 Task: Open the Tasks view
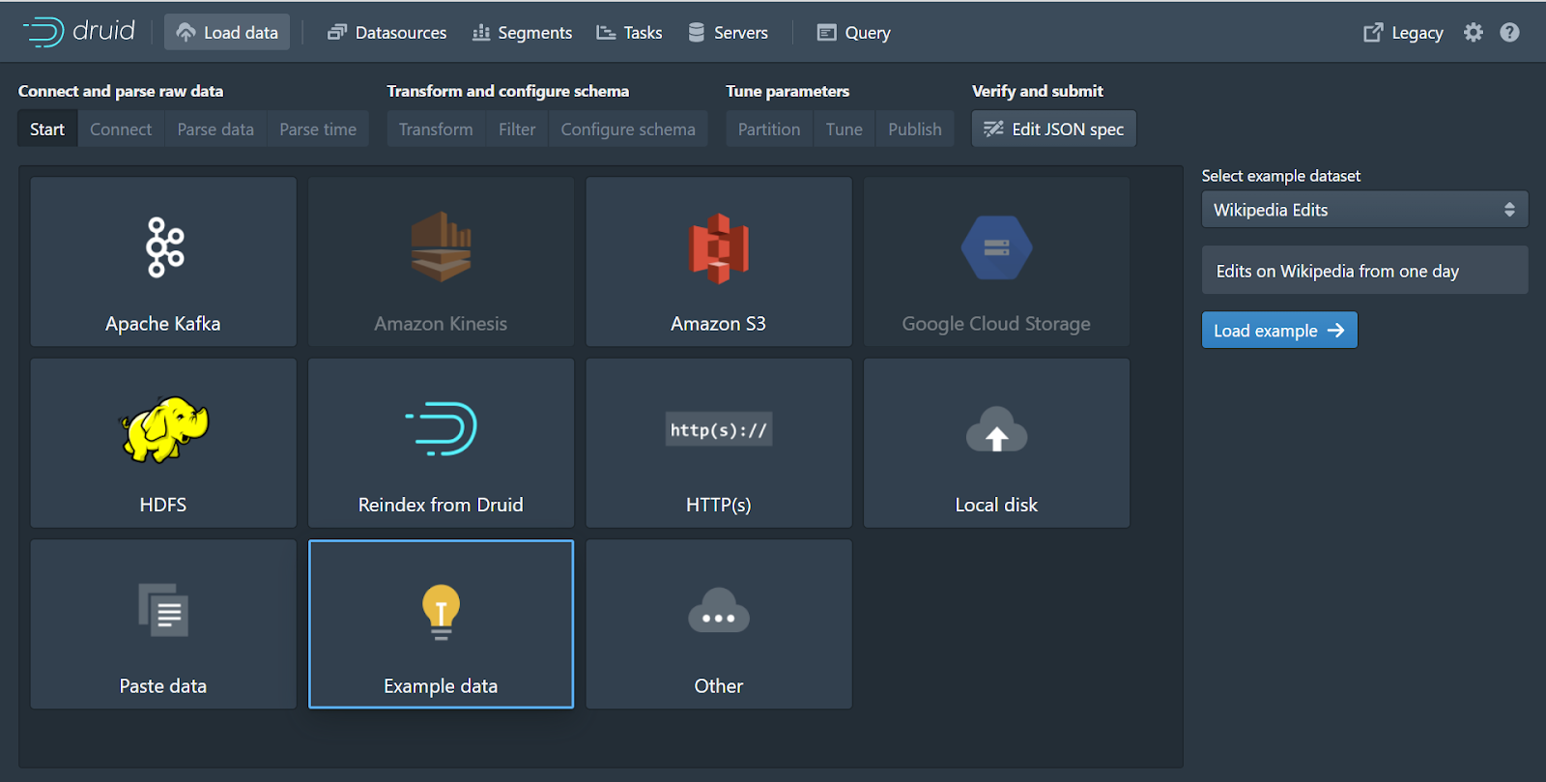629,33
